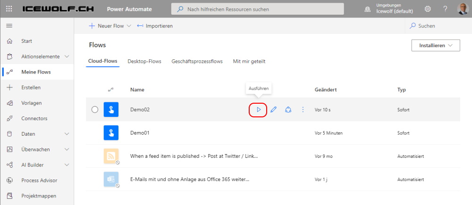The width and height of the screenshot is (472, 205).
Task: Expand Aktionselemente chevron in sidebar
Action: (x=67, y=57)
